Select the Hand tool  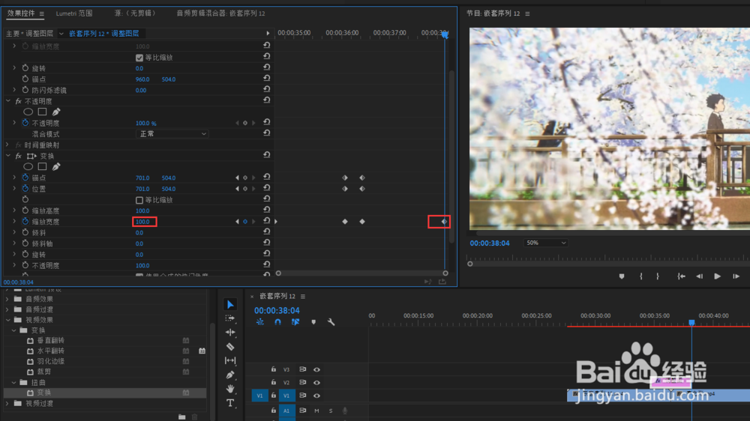point(230,389)
